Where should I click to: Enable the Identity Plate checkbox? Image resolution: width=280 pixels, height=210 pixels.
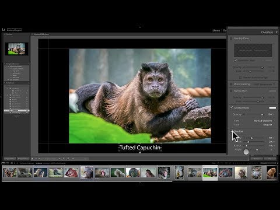click(231, 38)
